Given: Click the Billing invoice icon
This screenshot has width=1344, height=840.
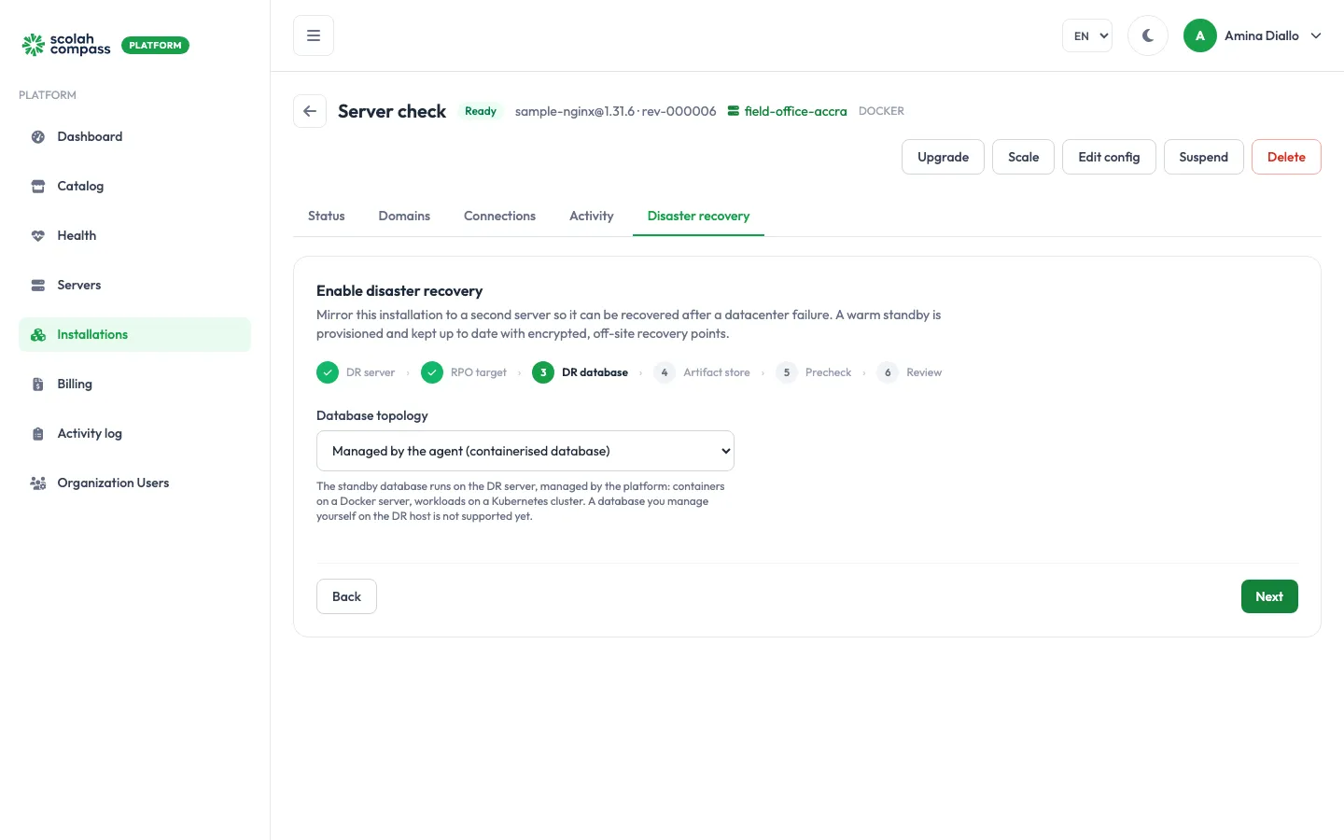Looking at the screenshot, I should point(38,385).
